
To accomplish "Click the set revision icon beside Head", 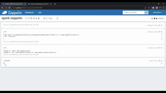I will coord(46,18).
